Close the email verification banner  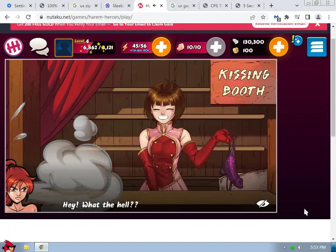pyautogui.click(x=318, y=24)
